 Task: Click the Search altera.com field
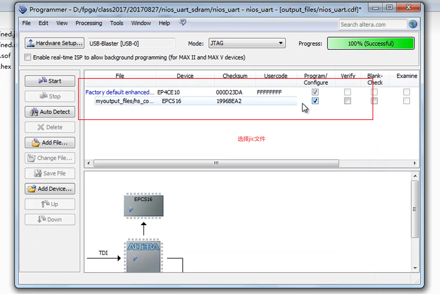pyautogui.click(x=373, y=24)
